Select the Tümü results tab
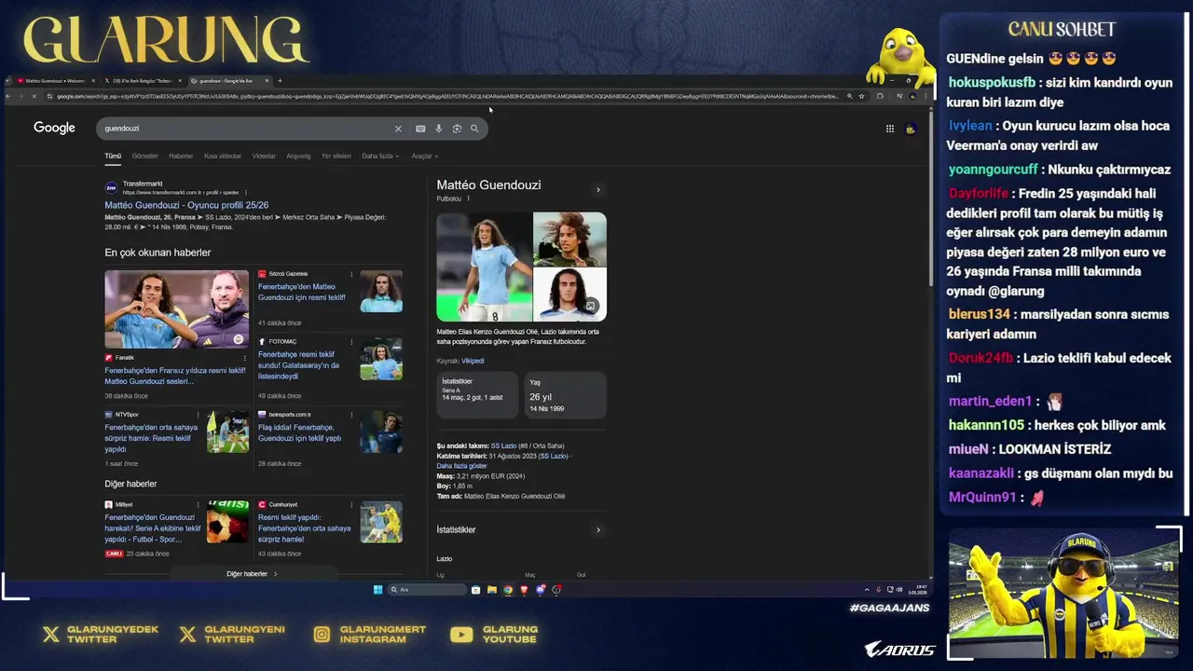Screen dimensions: 1193x671 pos(113,157)
